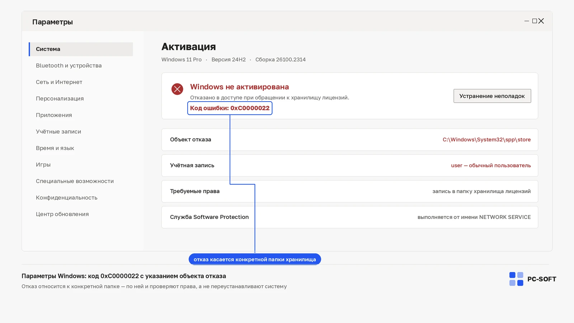The image size is (574, 323).
Task: Click the Версия 24H2 text
Action: point(229,60)
